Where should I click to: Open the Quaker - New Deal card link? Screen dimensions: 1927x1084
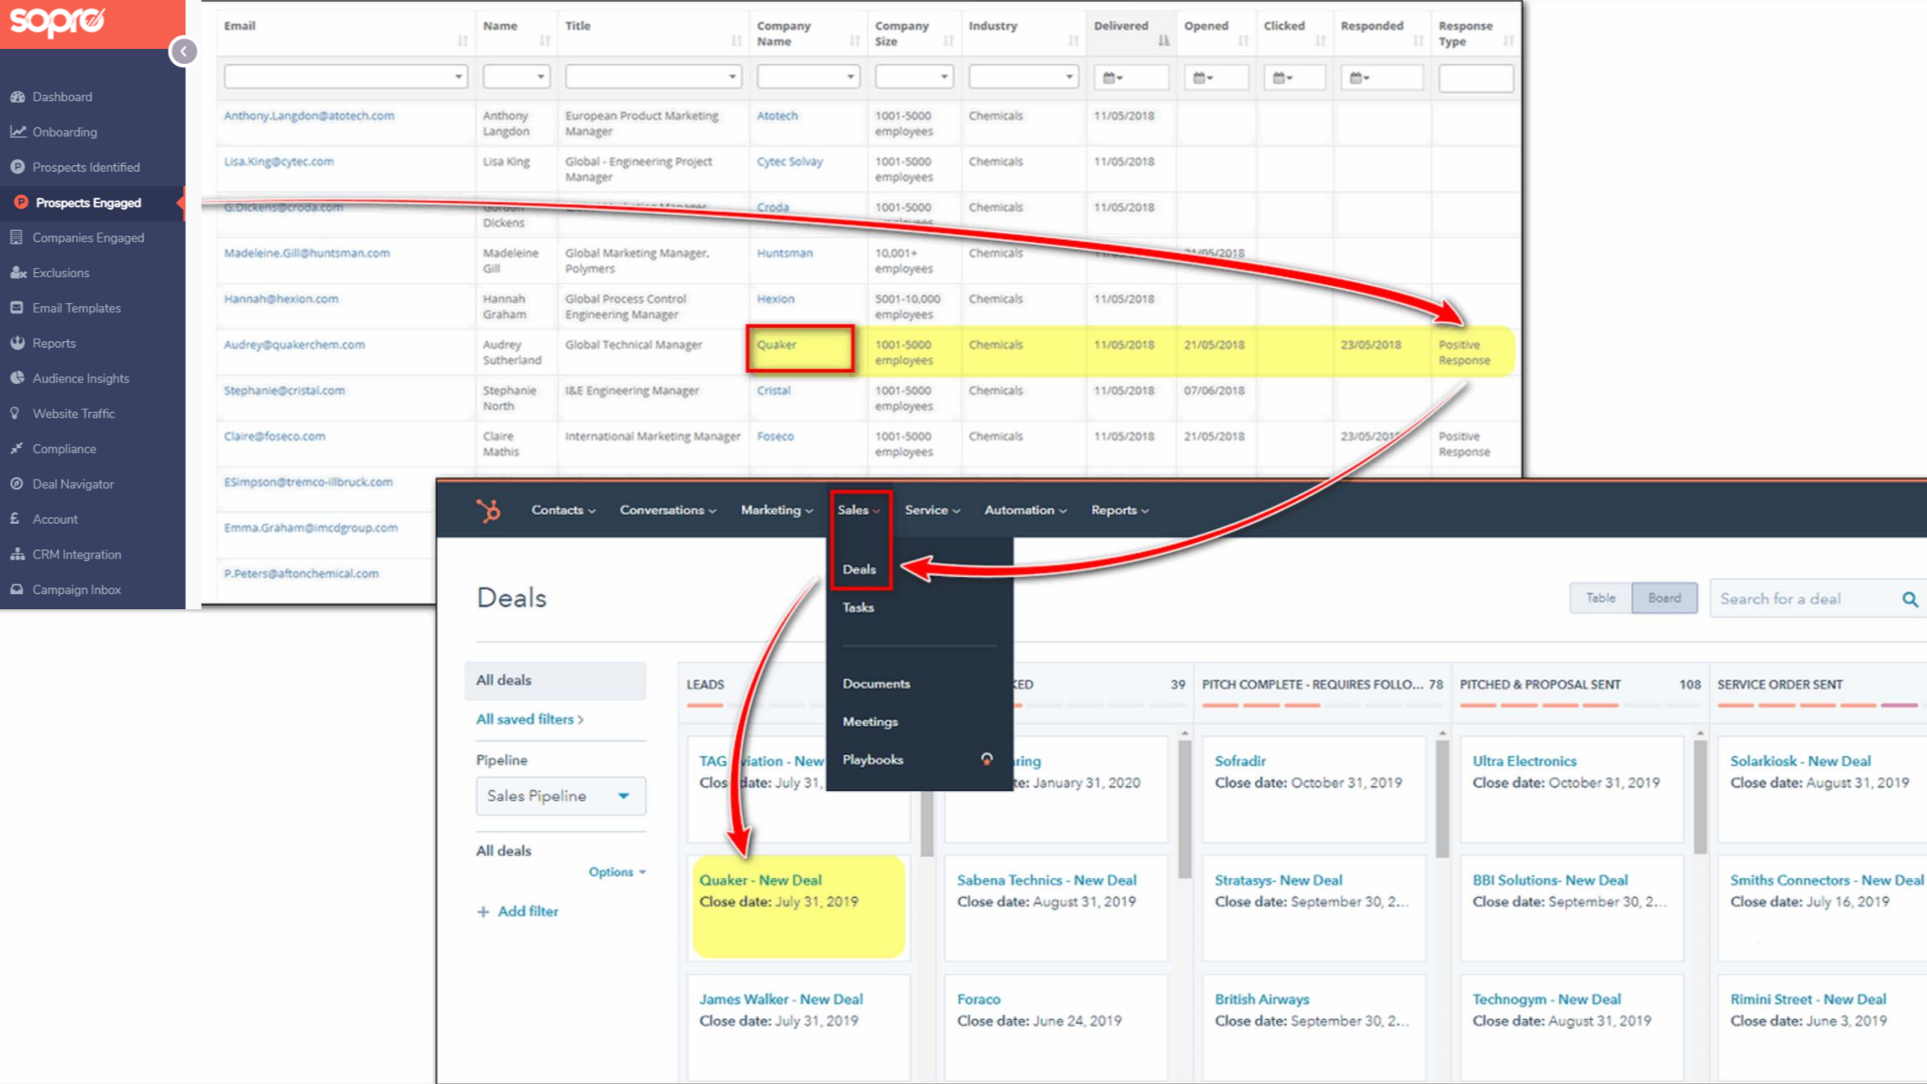(760, 880)
